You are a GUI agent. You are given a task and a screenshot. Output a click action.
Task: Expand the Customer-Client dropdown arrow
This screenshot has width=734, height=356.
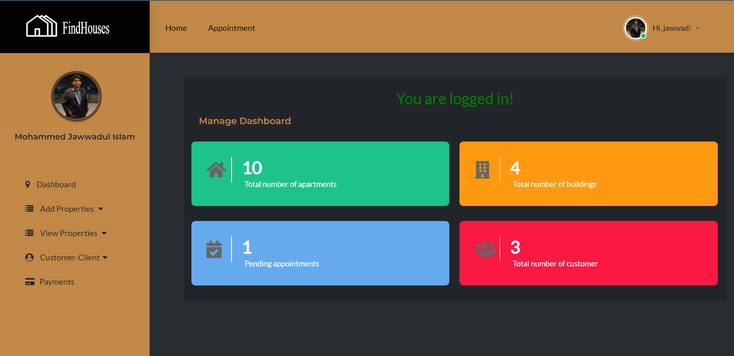[x=105, y=258]
